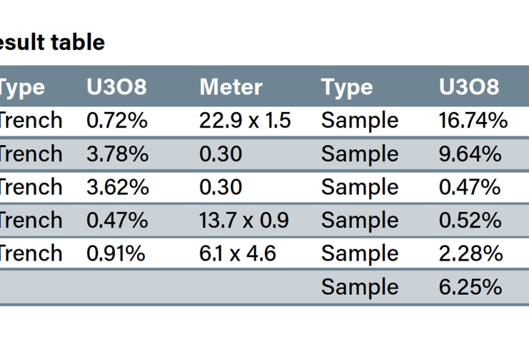
Task: Click the 3.62% value
Action: [118, 187]
